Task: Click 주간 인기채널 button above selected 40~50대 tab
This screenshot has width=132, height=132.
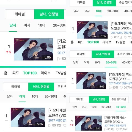Action: click(119, 99)
